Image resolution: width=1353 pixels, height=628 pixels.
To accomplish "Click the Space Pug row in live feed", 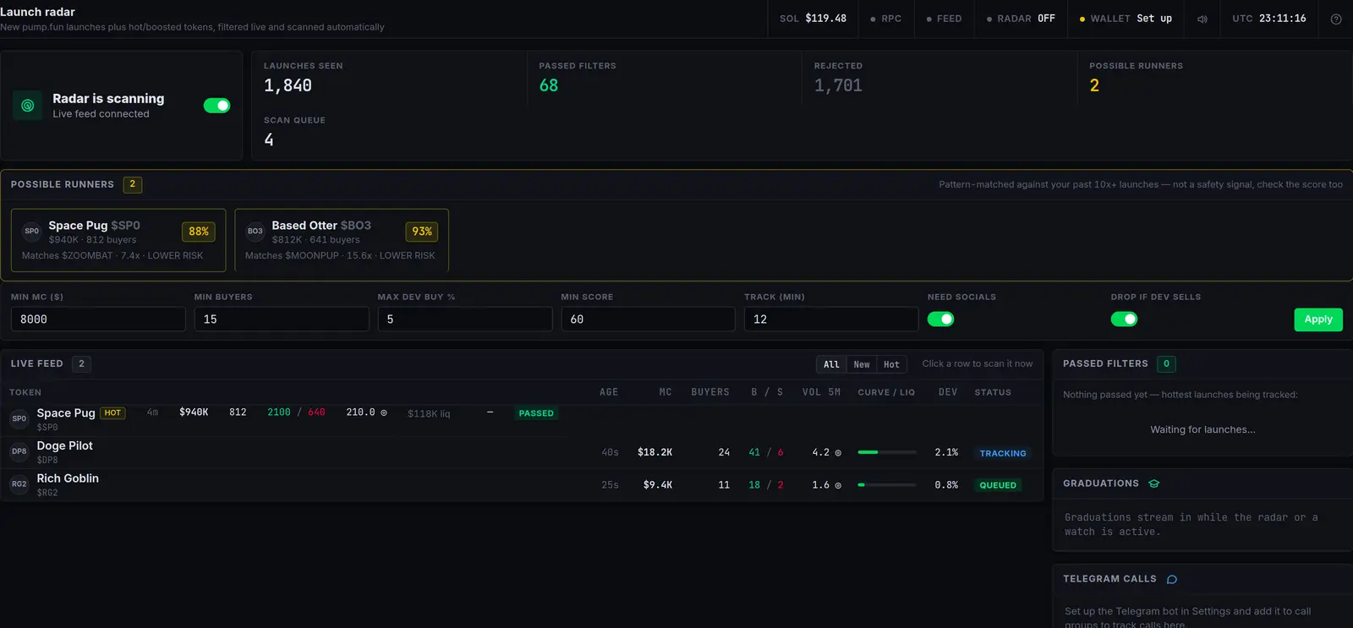I will 522,420.
